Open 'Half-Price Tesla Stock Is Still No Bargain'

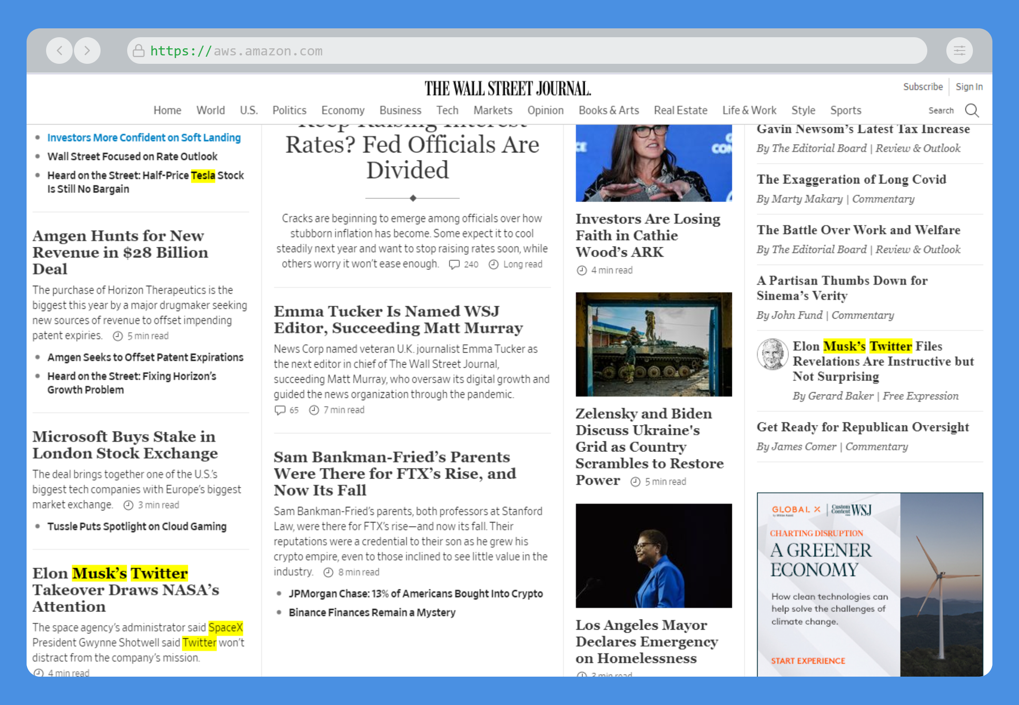[x=145, y=182]
